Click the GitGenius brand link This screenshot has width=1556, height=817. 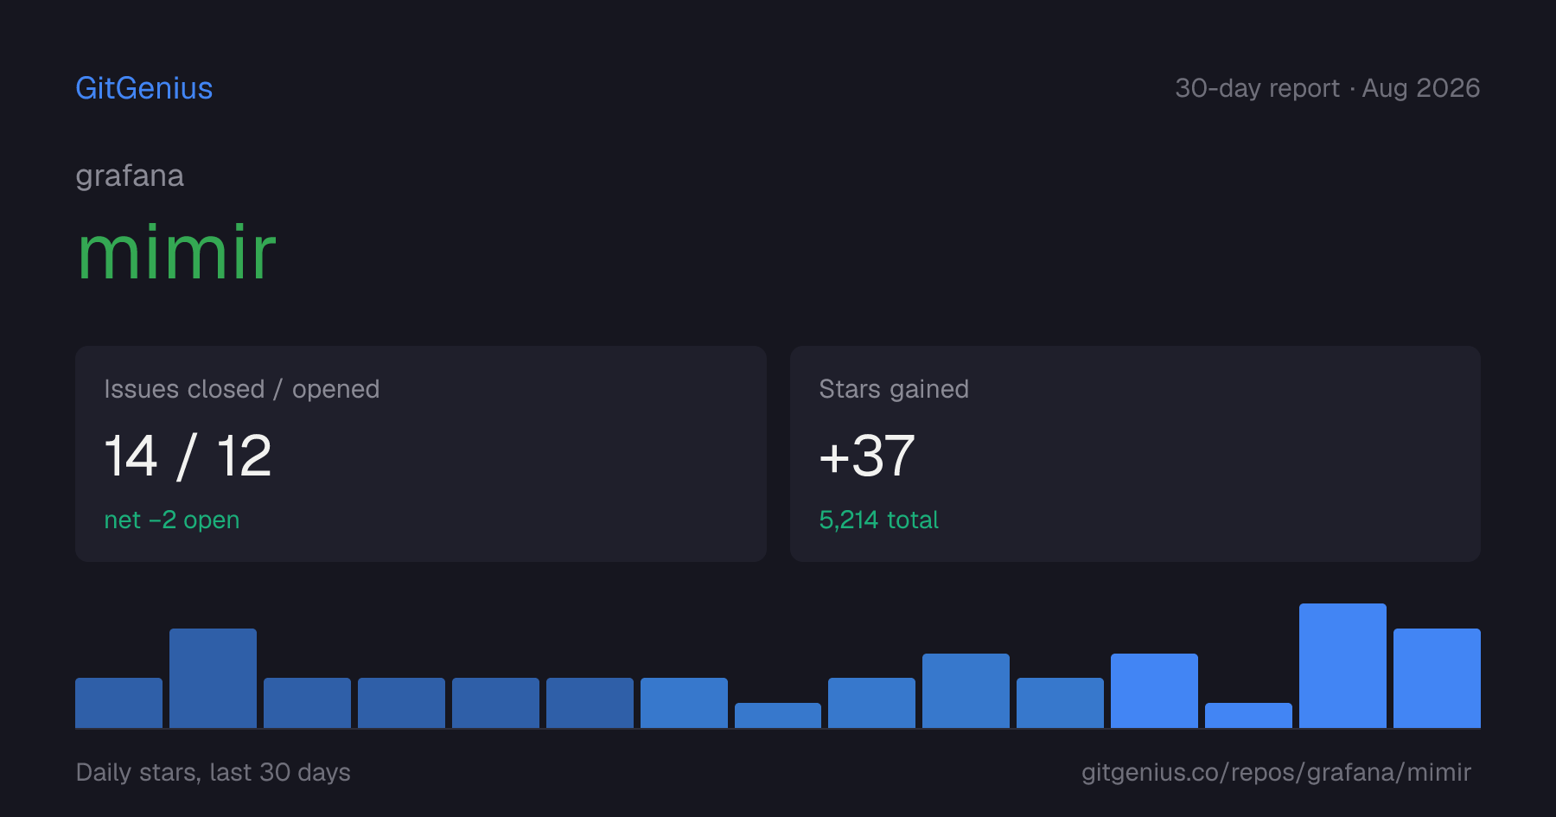tap(144, 88)
